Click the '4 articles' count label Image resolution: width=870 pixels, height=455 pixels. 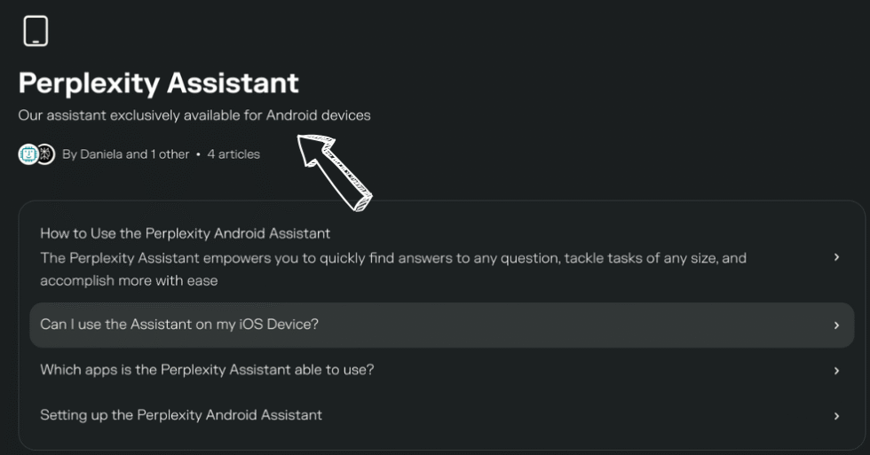(x=233, y=154)
